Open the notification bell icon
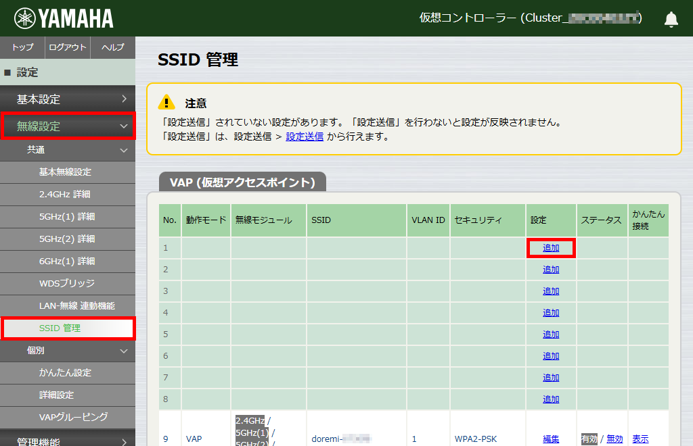The width and height of the screenshot is (693, 446). click(x=671, y=19)
